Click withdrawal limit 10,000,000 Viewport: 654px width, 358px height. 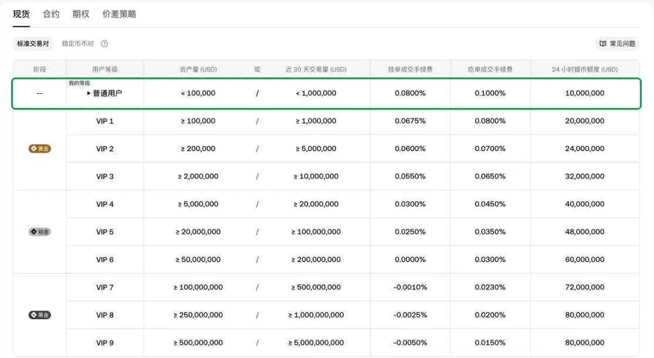tap(585, 93)
